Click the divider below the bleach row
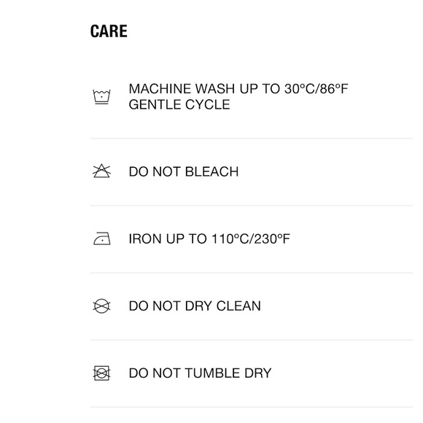Screen dimensions: 423x423 tap(252, 206)
